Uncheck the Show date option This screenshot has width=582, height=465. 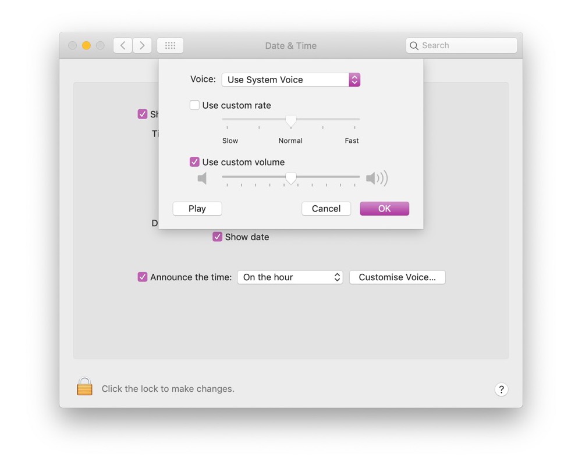tap(217, 237)
